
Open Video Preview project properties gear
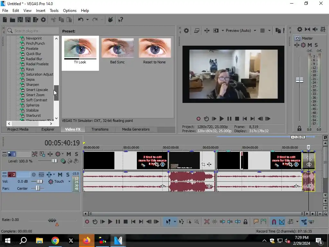point(186,31)
